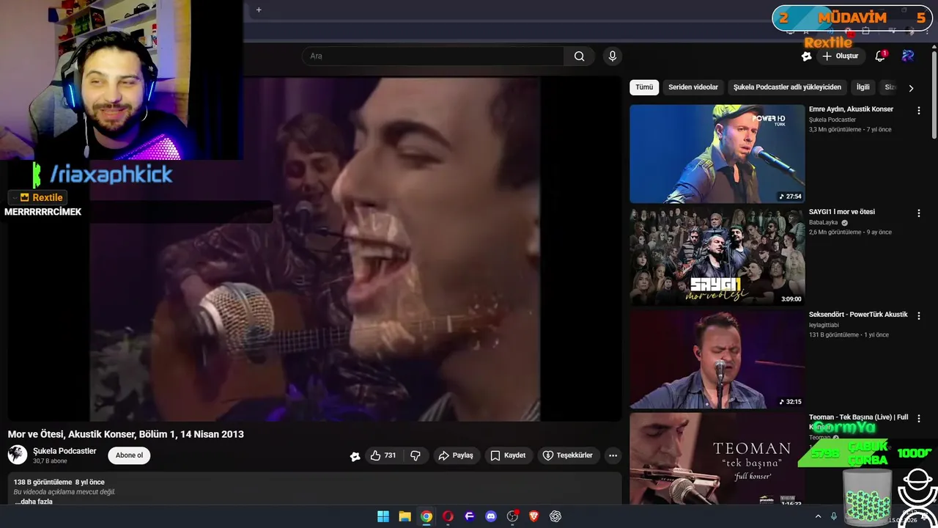Open Şukela Podcastler channel name link
Viewport: 938px width, 528px height.
point(64,451)
